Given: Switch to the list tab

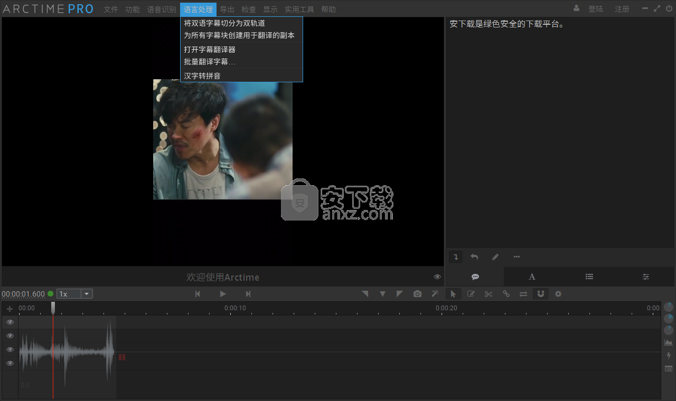Looking at the screenshot, I should click(589, 276).
